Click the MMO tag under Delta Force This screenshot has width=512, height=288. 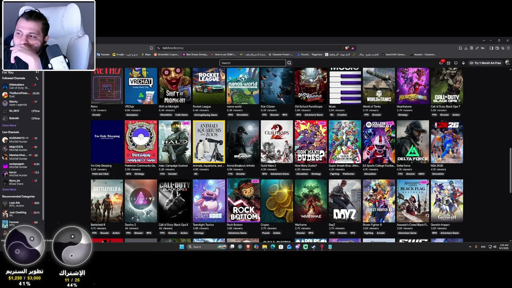pyautogui.click(x=421, y=174)
